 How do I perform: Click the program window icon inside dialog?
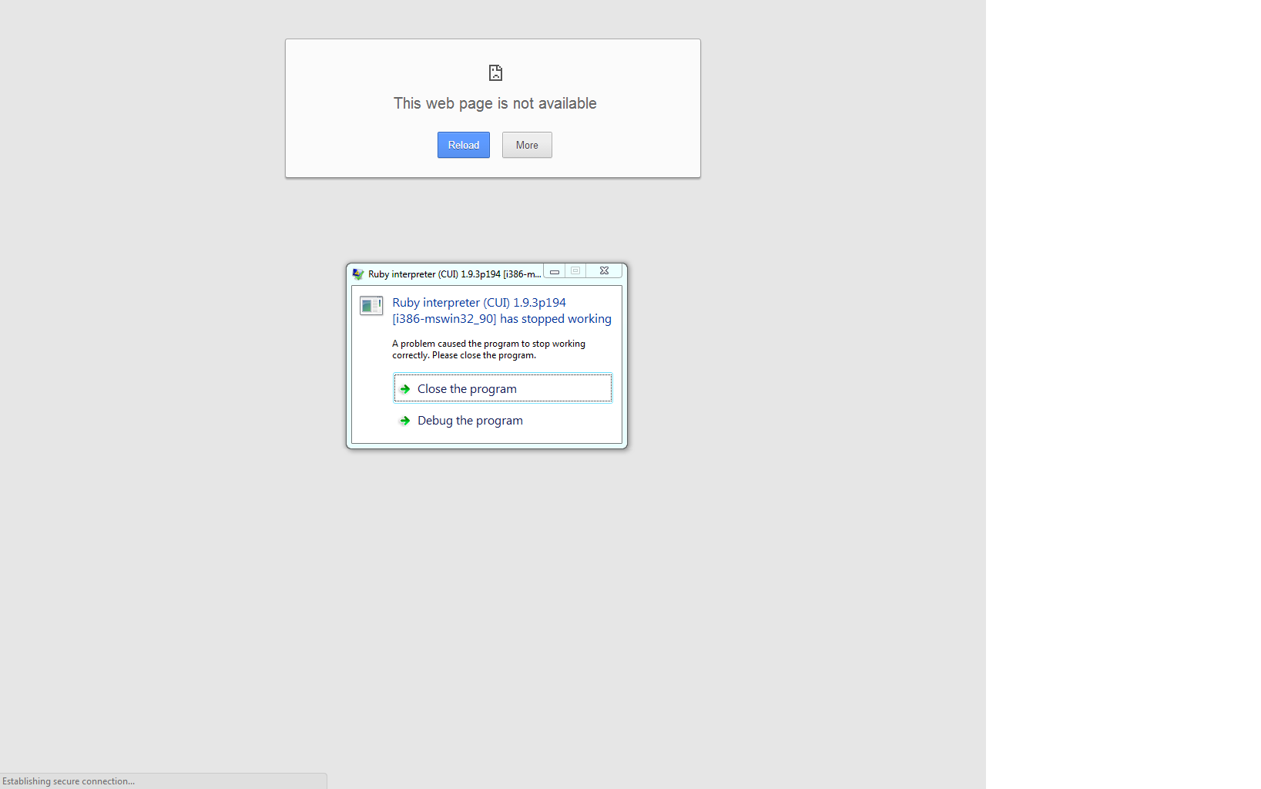pyautogui.click(x=371, y=306)
